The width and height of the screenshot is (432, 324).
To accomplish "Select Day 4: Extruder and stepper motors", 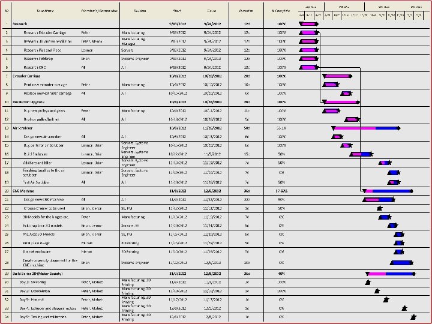I will pos(47,308).
